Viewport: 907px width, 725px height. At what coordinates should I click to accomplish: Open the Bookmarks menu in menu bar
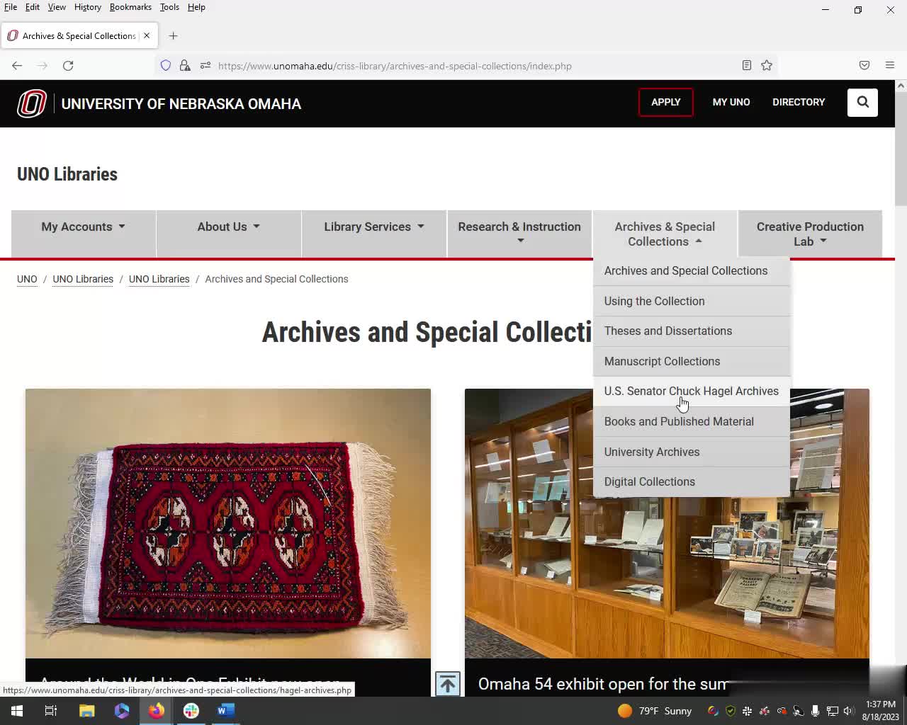[130, 7]
